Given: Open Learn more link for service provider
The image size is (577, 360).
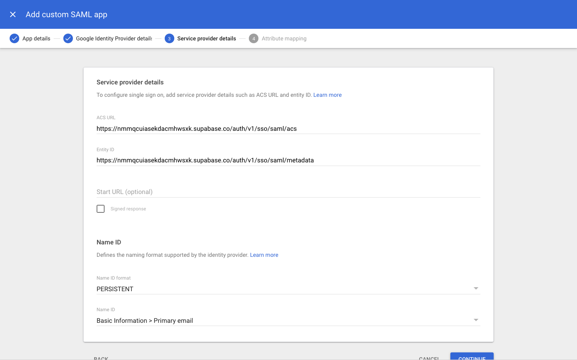Looking at the screenshot, I should (x=327, y=95).
